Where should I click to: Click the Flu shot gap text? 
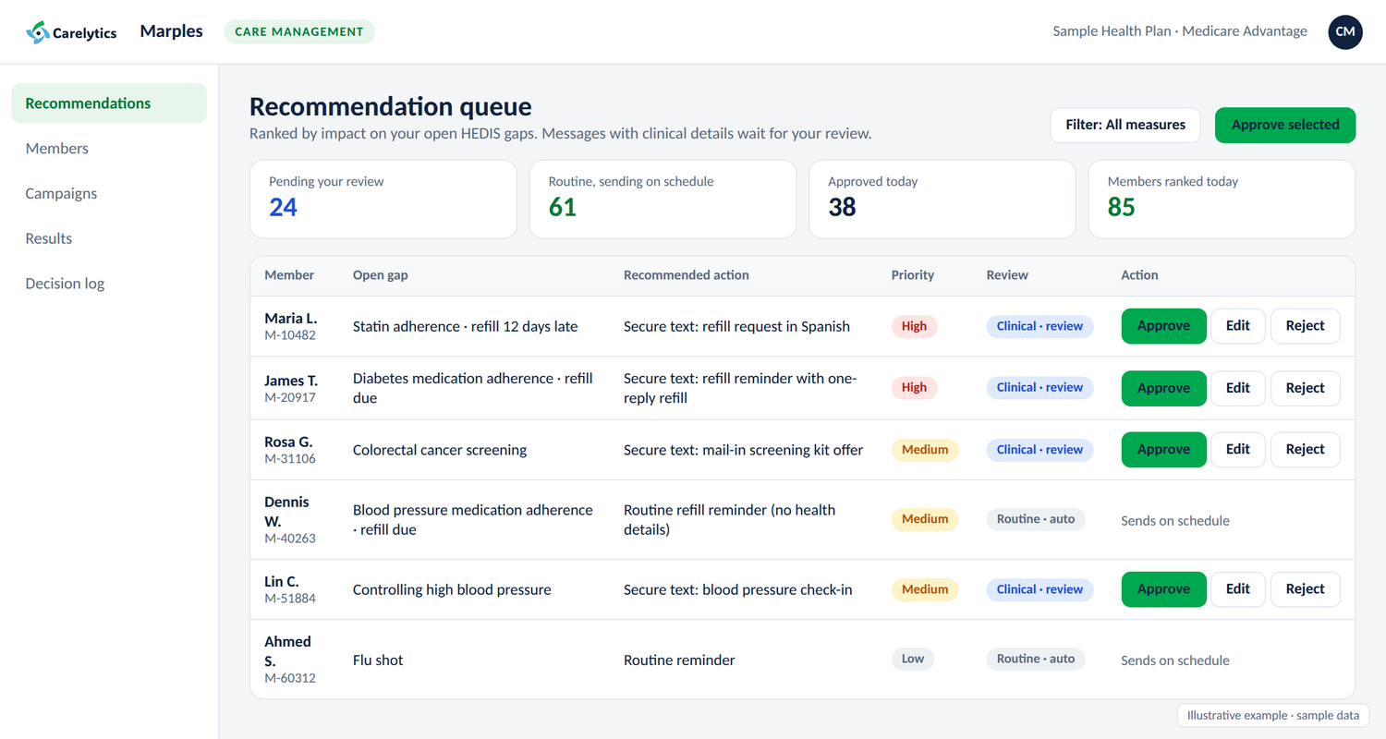point(378,660)
